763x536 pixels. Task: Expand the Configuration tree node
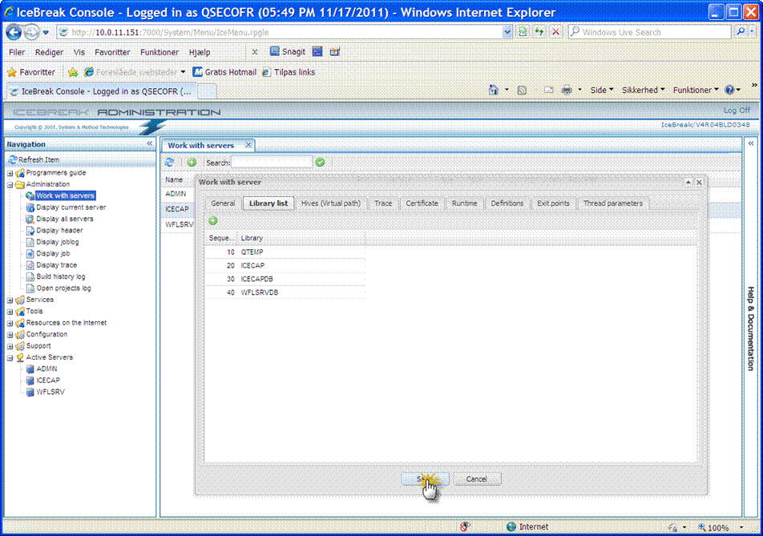click(10, 335)
